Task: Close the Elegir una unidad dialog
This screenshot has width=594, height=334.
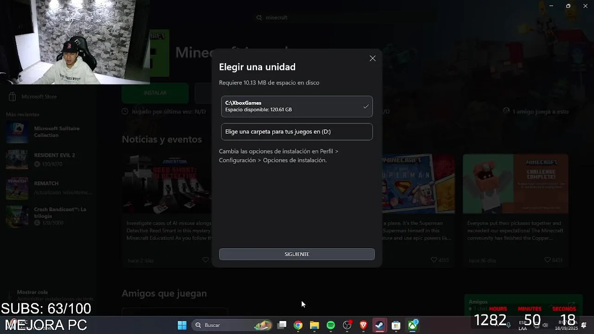Action: coord(373,58)
